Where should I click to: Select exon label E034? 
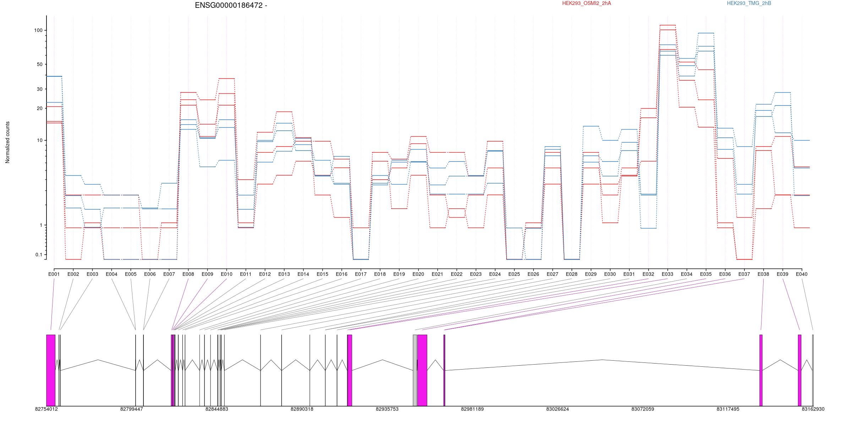(687, 274)
